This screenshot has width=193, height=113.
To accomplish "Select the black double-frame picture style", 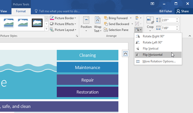I will 37,23.
